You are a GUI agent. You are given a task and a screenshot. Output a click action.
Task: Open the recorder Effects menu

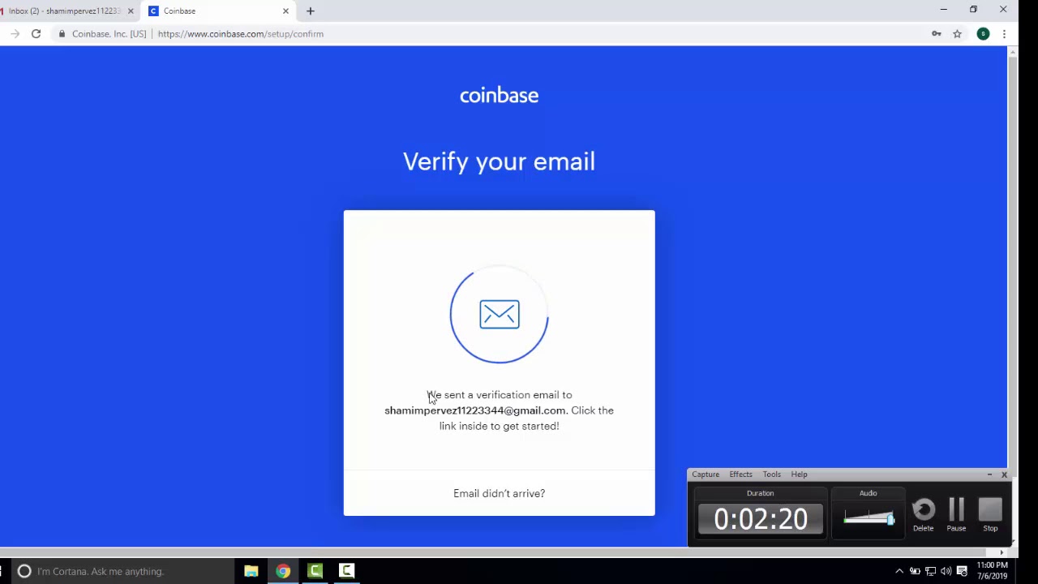click(x=740, y=474)
